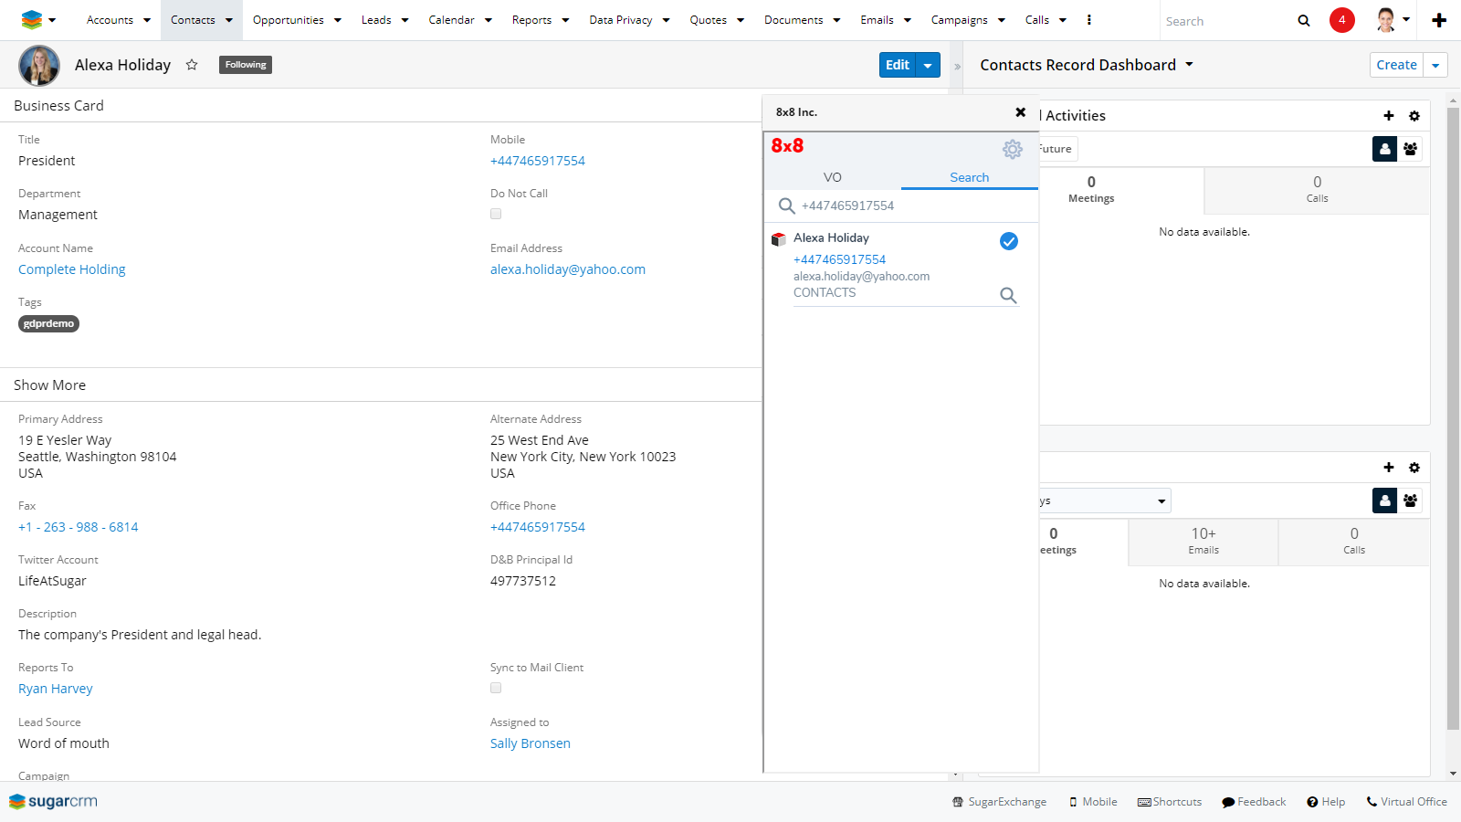Open the user avatar menu
Viewport: 1461px width, 822px height.
(1393, 20)
